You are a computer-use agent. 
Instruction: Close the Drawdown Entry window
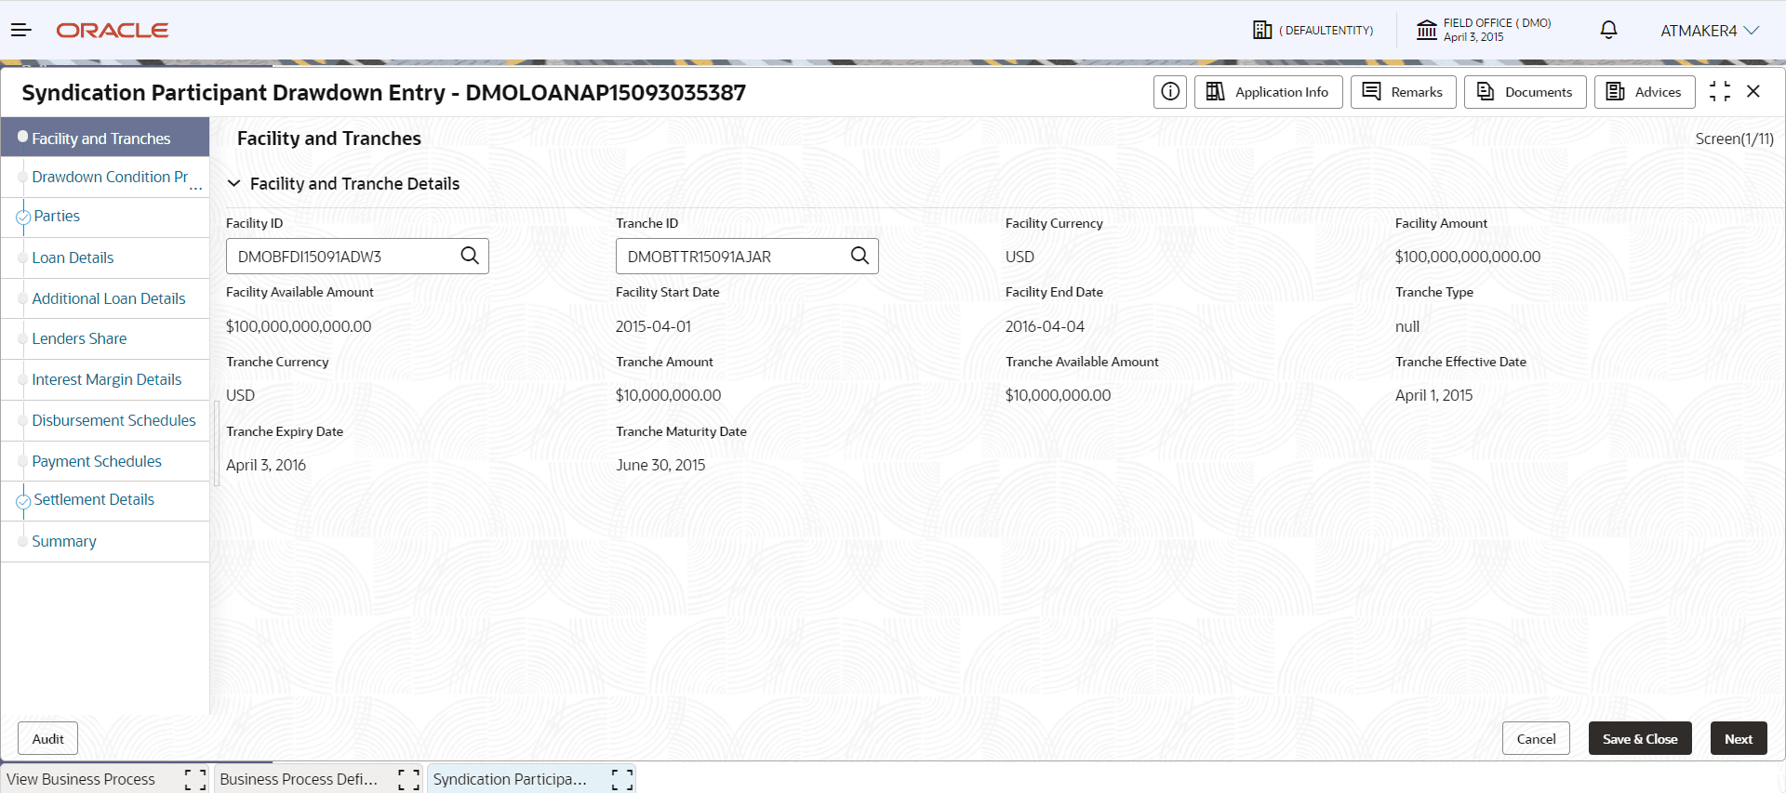pos(1753,91)
